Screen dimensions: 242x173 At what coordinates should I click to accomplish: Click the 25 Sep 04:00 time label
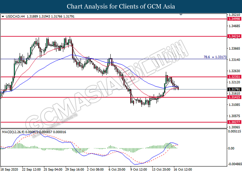click(53, 170)
